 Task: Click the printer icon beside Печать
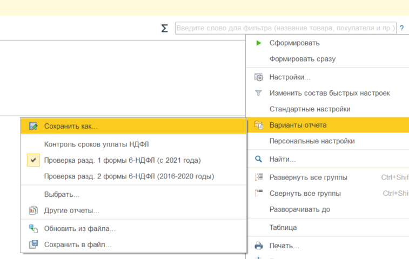click(x=258, y=246)
